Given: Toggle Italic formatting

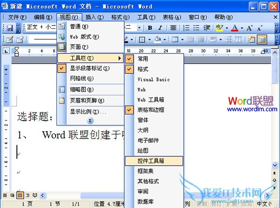Looking at the screenshot, I should coord(160,27).
